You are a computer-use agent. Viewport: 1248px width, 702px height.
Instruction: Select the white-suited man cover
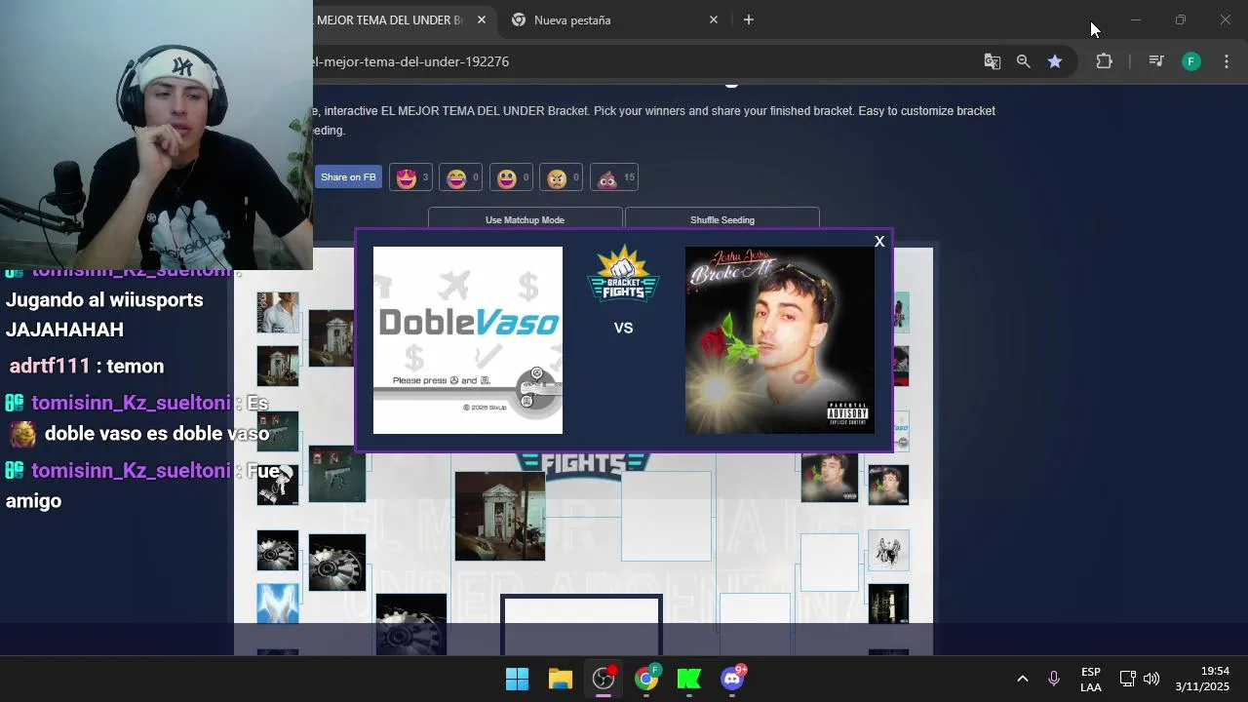coord(278,313)
